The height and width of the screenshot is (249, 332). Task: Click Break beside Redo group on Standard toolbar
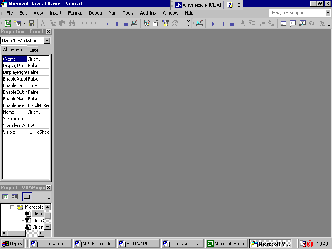117,24
